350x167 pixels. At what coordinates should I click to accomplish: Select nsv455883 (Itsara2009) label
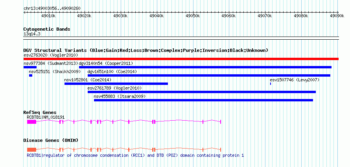click(120, 96)
